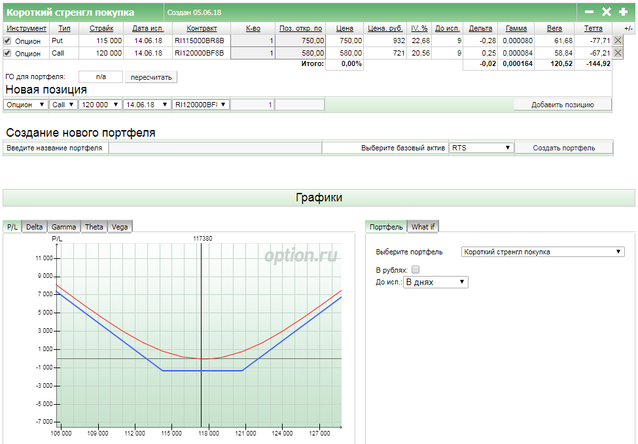Click the 'Создан 05.06.18' header text
The image size is (638, 444).
pyautogui.click(x=194, y=12)
